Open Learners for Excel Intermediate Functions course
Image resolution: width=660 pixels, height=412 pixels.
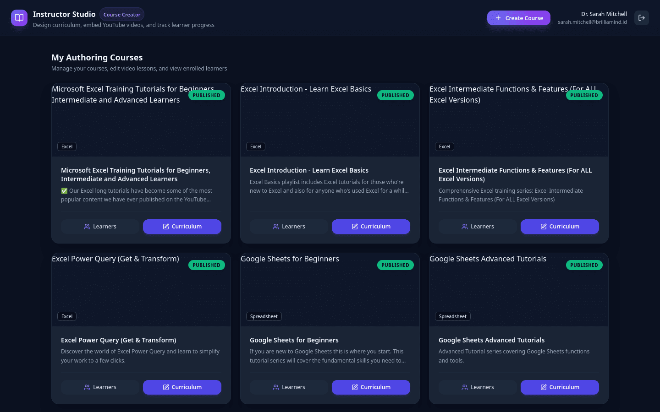478,227
